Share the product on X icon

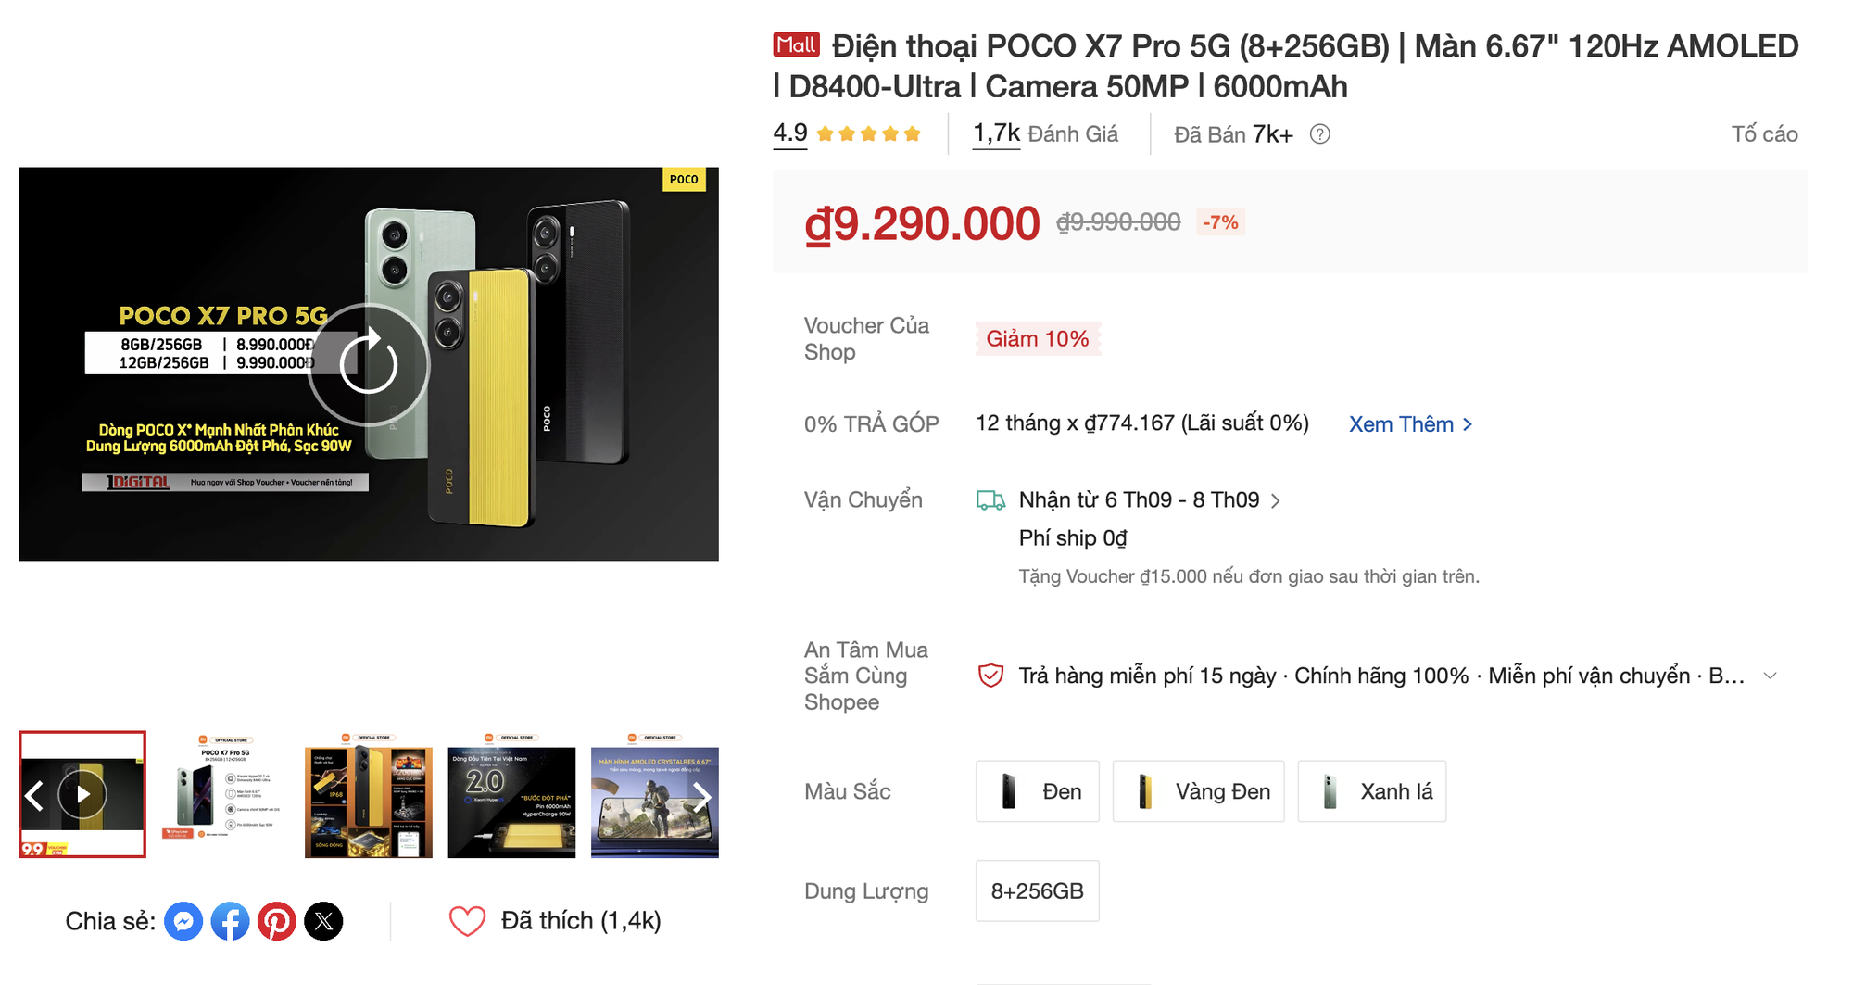point(324,921)
